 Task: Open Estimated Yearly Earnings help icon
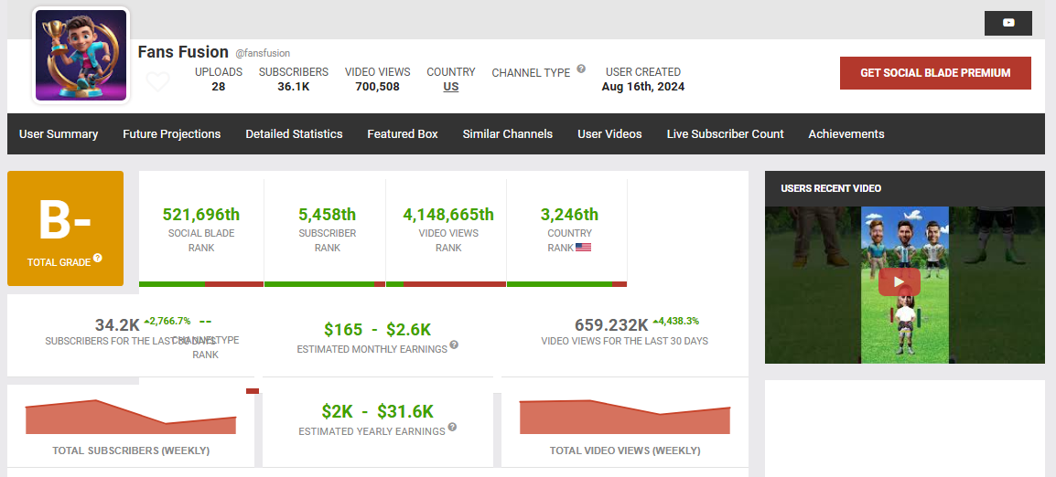[452, 427]
